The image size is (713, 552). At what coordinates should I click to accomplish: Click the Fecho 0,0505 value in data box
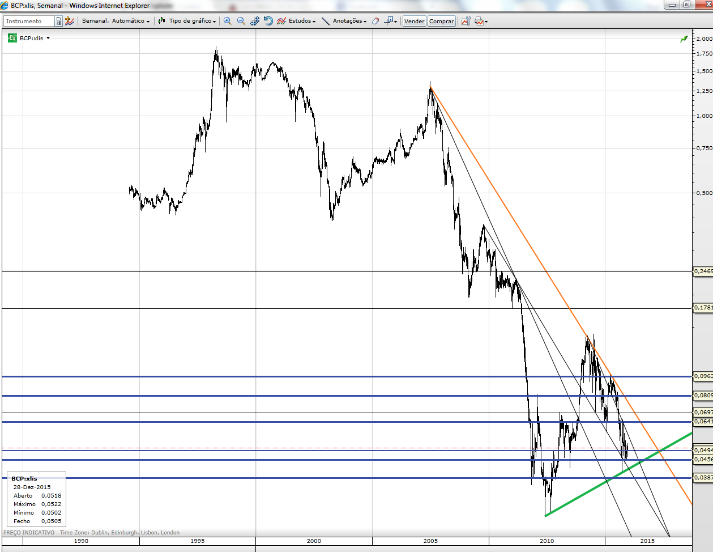[x=52, y=521]
